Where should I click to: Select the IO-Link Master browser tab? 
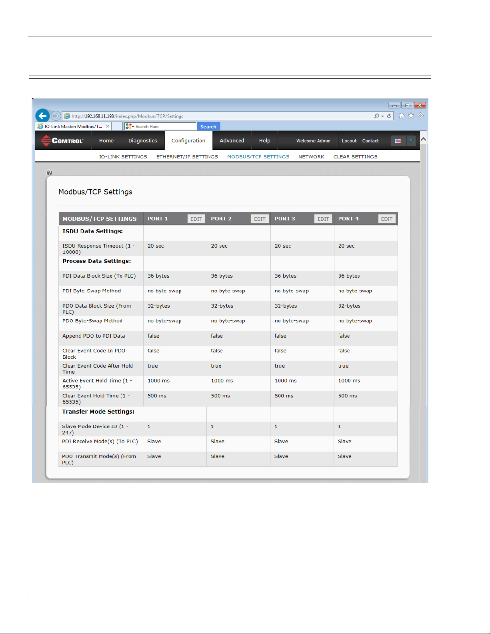[x=73, y=126]
